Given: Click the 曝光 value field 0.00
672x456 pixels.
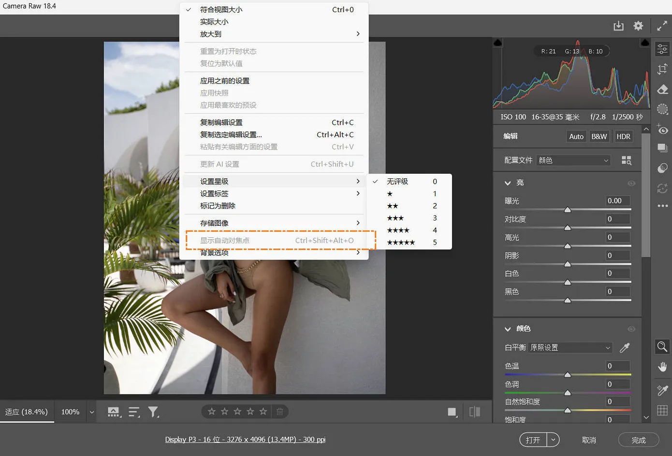Looking at the screenshot, I should tap(618, 201).
